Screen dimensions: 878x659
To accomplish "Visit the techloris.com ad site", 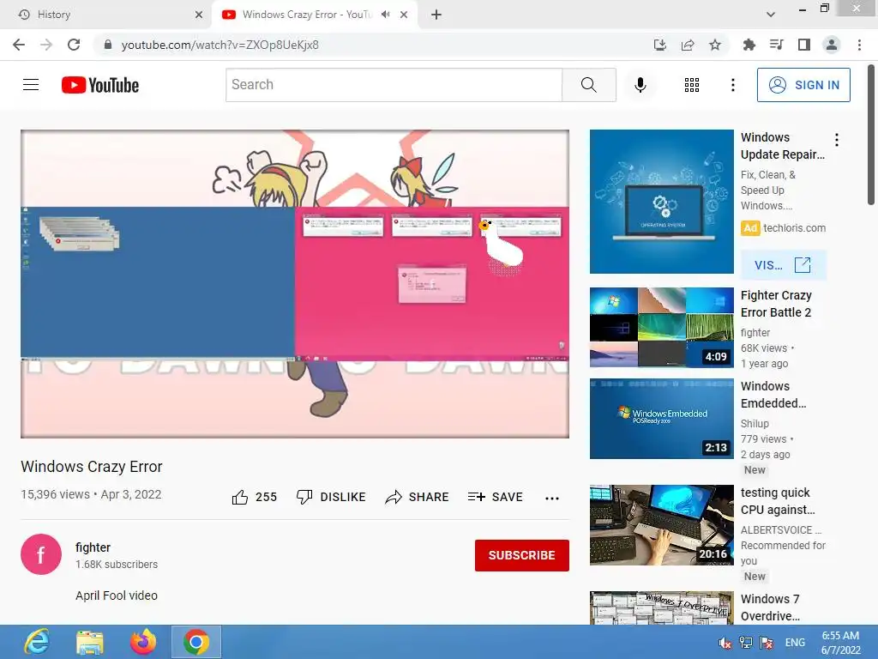I will point(784,265).
